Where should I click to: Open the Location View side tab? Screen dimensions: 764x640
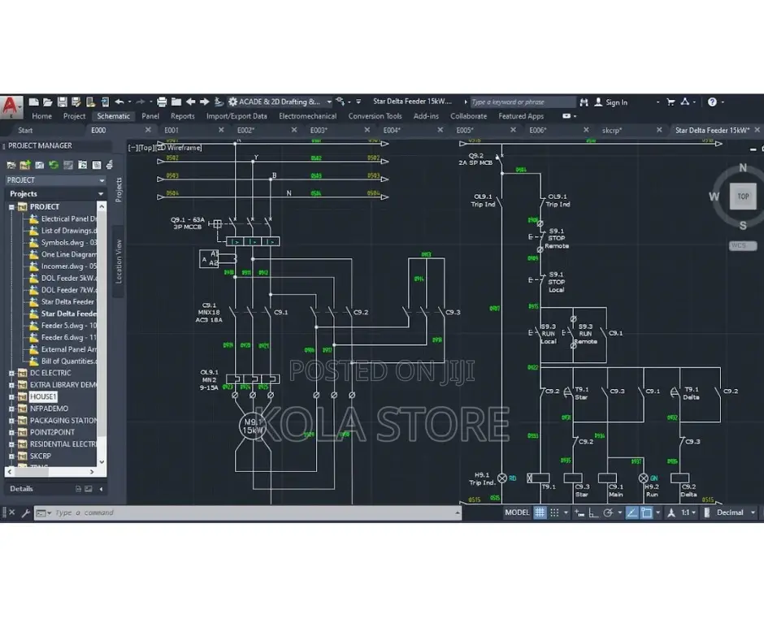tap(119, 262)
